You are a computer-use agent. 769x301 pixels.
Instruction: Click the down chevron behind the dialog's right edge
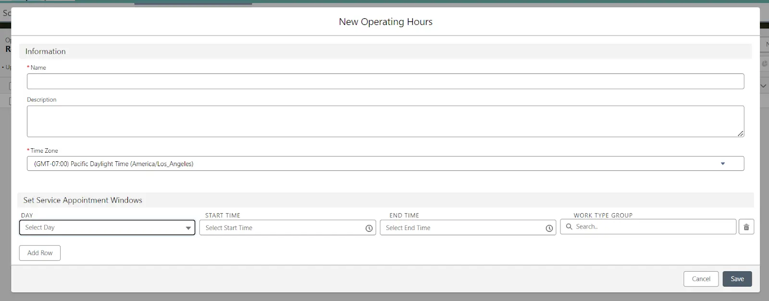[763, 86]
